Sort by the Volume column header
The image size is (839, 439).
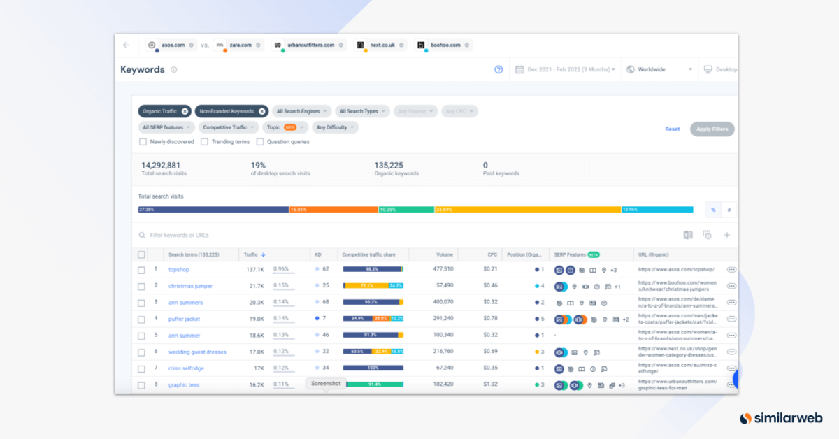(x=444, y=254)
